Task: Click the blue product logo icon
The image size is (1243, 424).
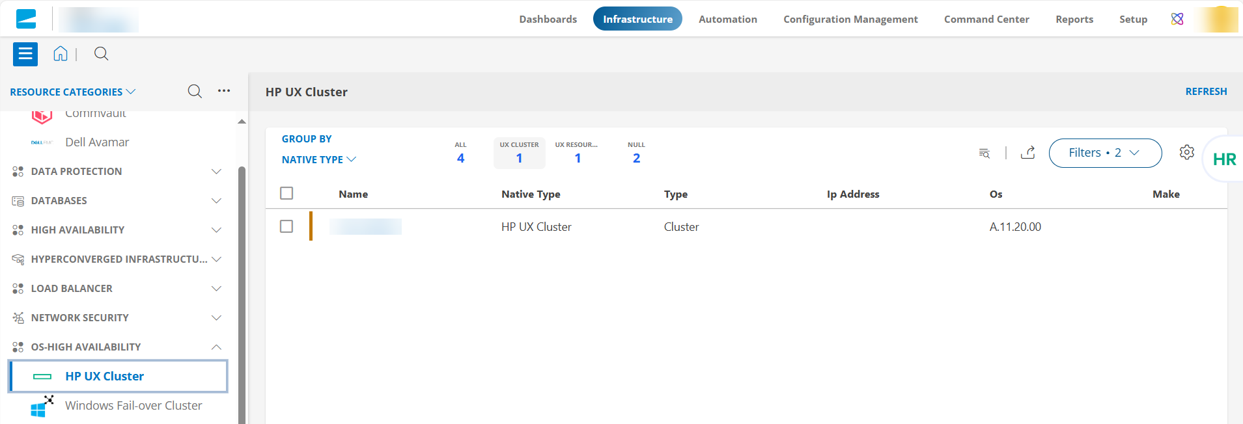Action: [x=26, y=19]
